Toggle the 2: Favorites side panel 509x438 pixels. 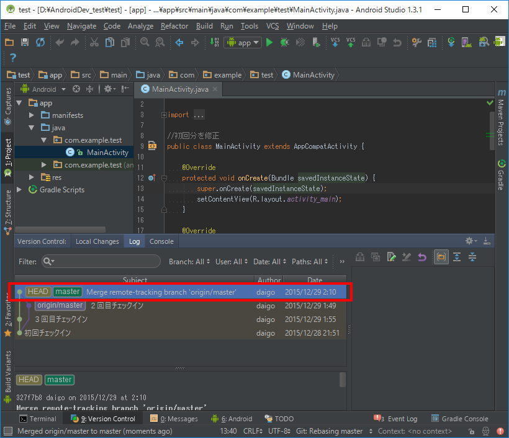point(7,314)
